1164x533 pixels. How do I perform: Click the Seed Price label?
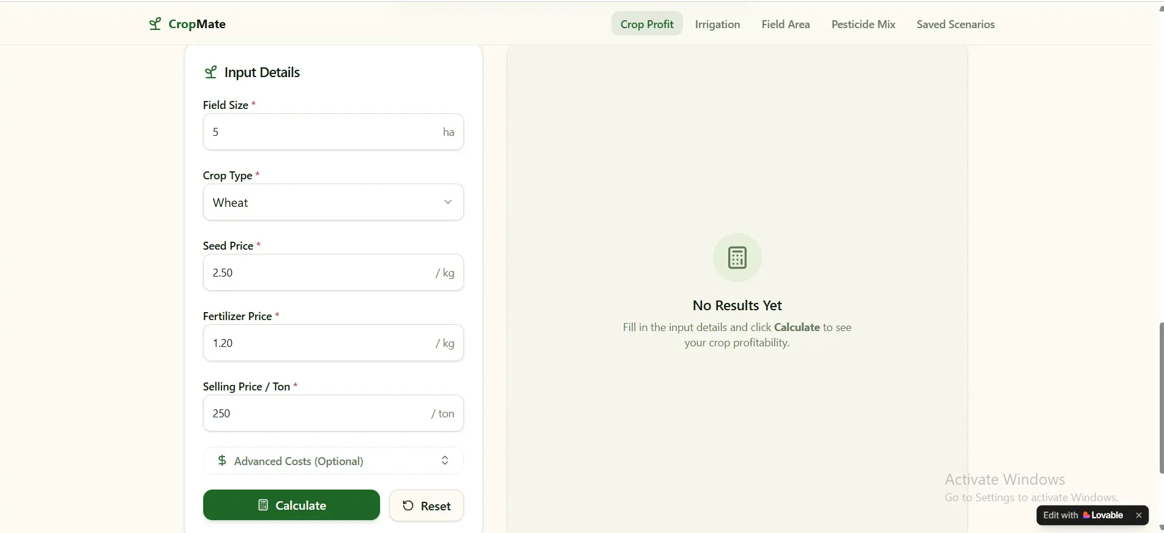point(228,245)
